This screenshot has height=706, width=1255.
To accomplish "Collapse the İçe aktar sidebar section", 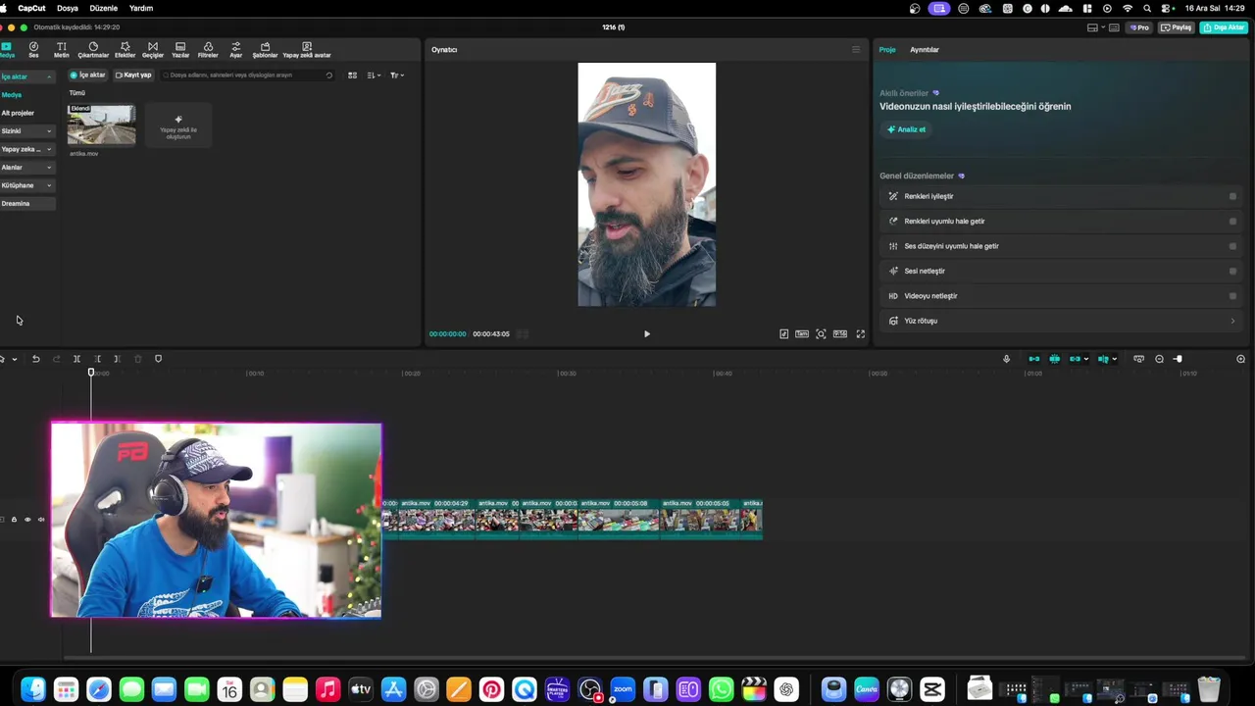I will pyautogui.click(x=49, y=76).
